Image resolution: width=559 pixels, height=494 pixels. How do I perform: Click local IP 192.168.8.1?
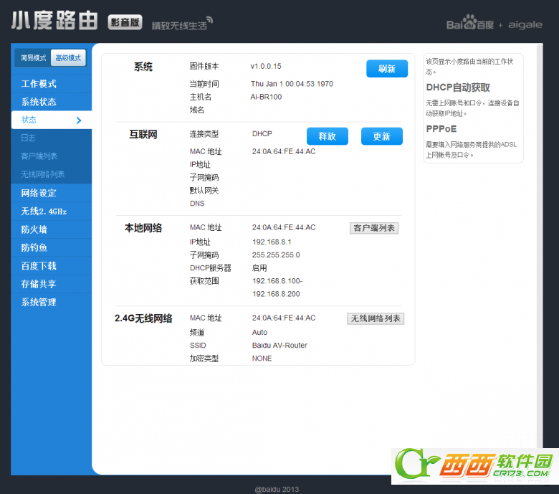272,242
